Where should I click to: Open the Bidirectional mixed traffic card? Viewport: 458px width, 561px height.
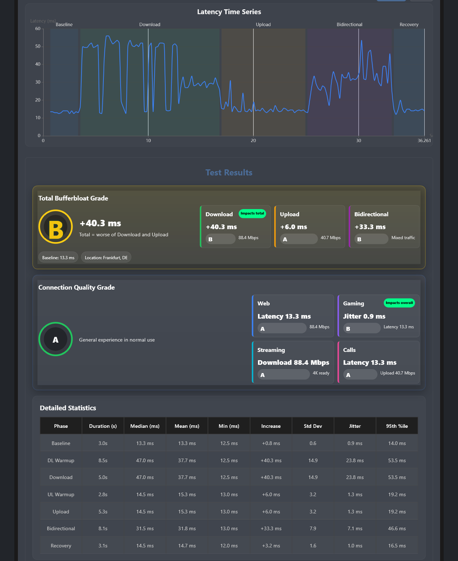tap(384, 227)
